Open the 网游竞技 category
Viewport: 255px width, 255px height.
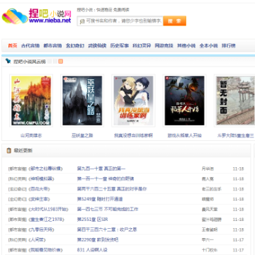(164, 45)
